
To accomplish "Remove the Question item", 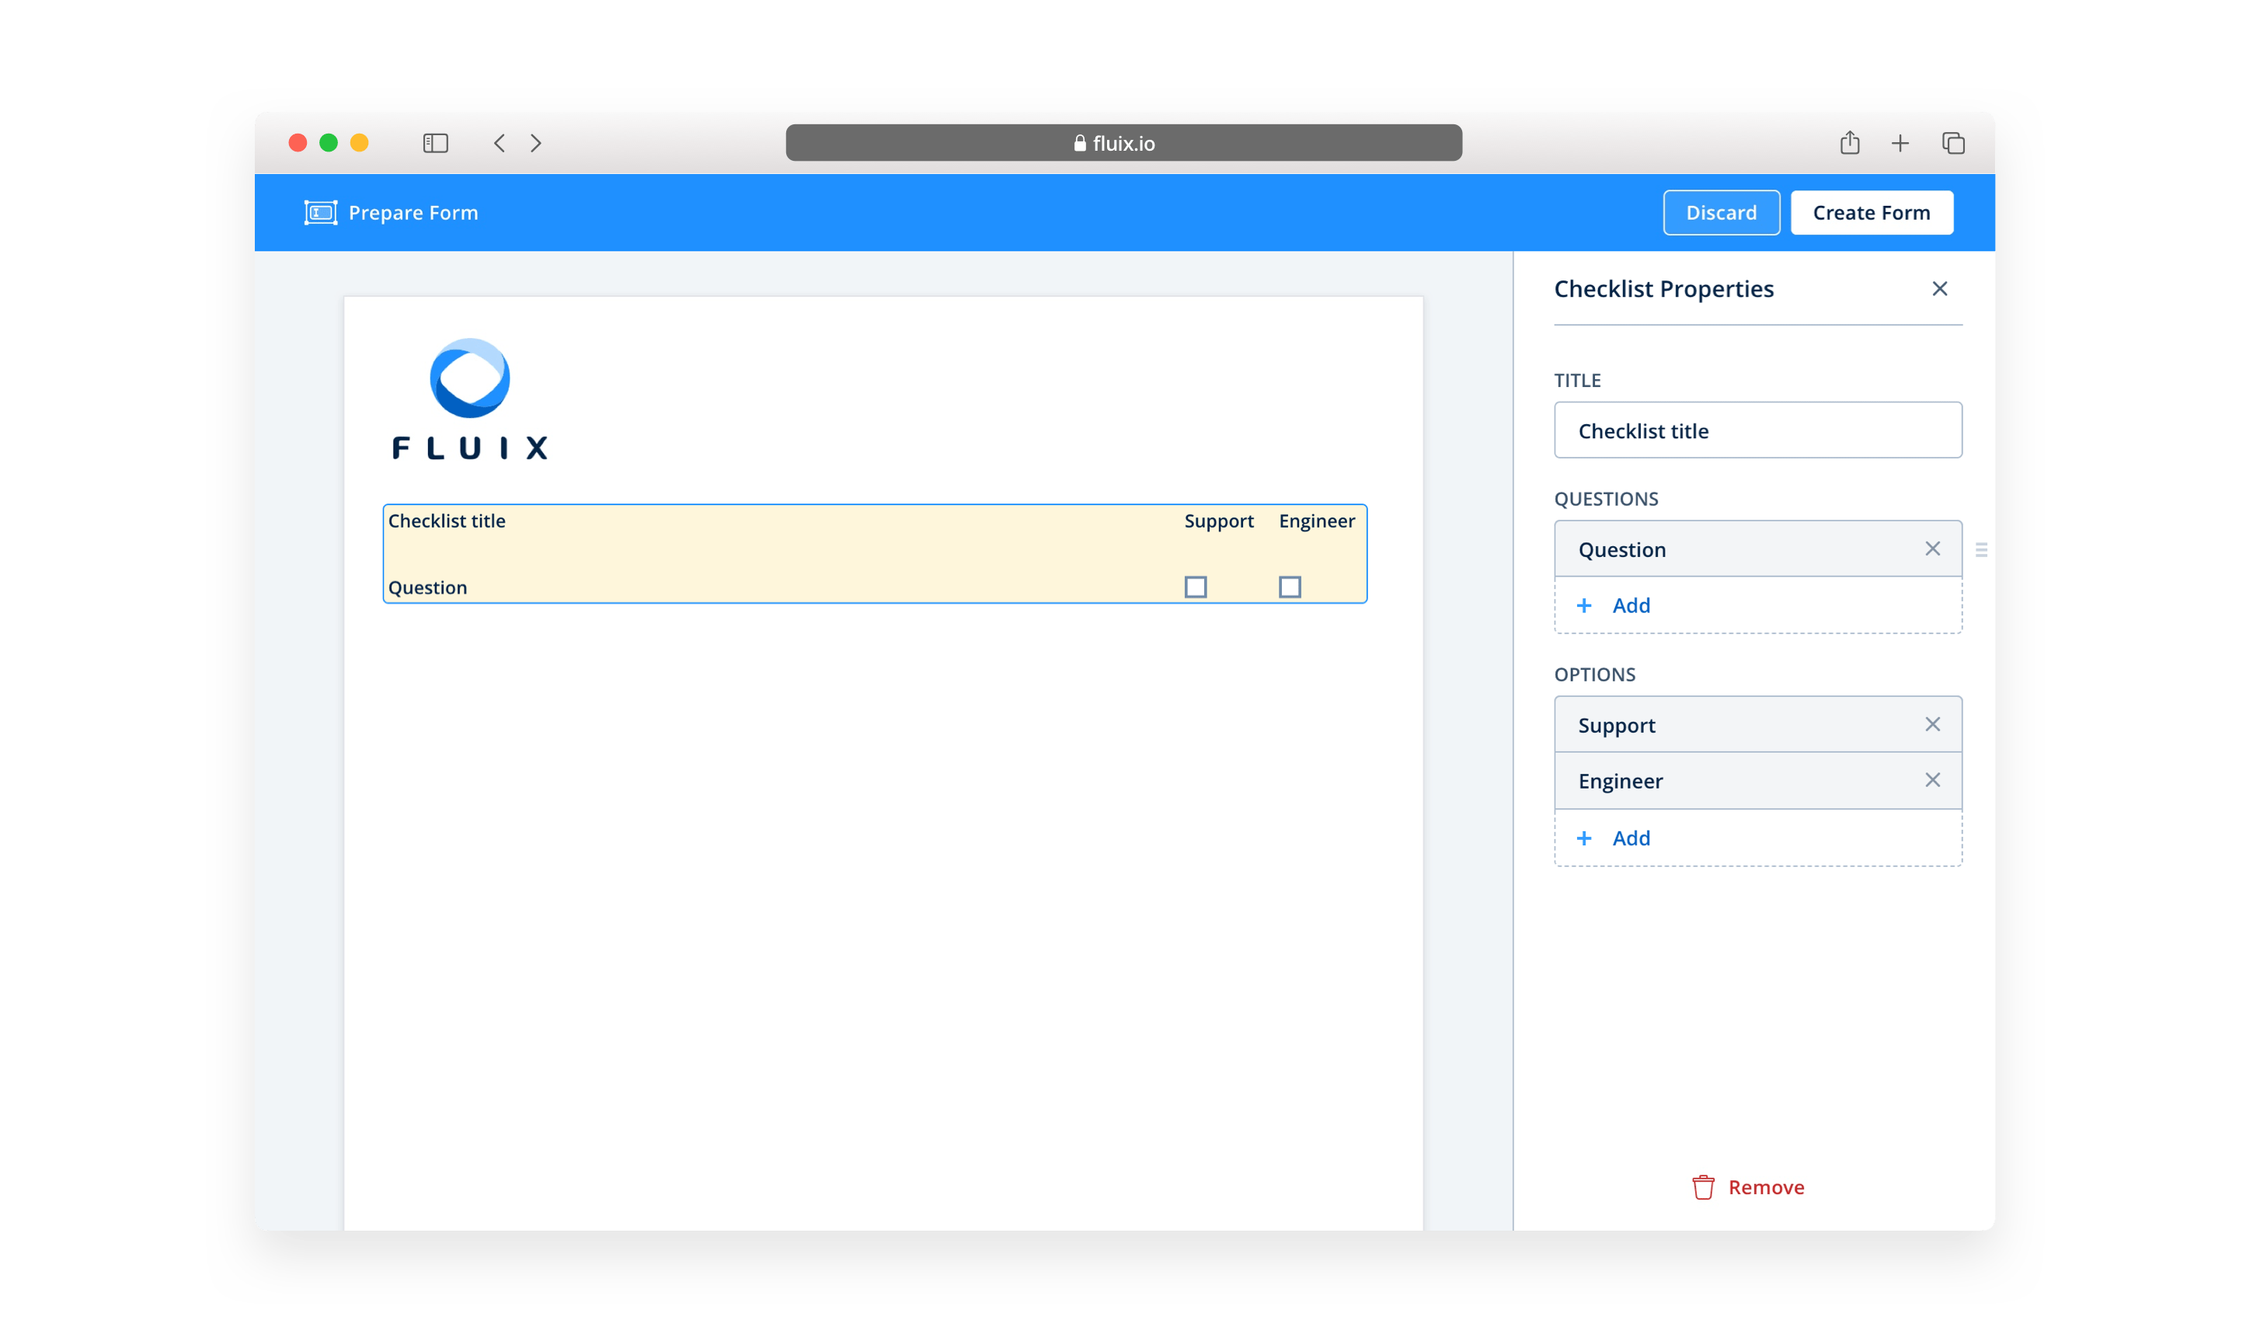I will click(x=1931, y=549).
